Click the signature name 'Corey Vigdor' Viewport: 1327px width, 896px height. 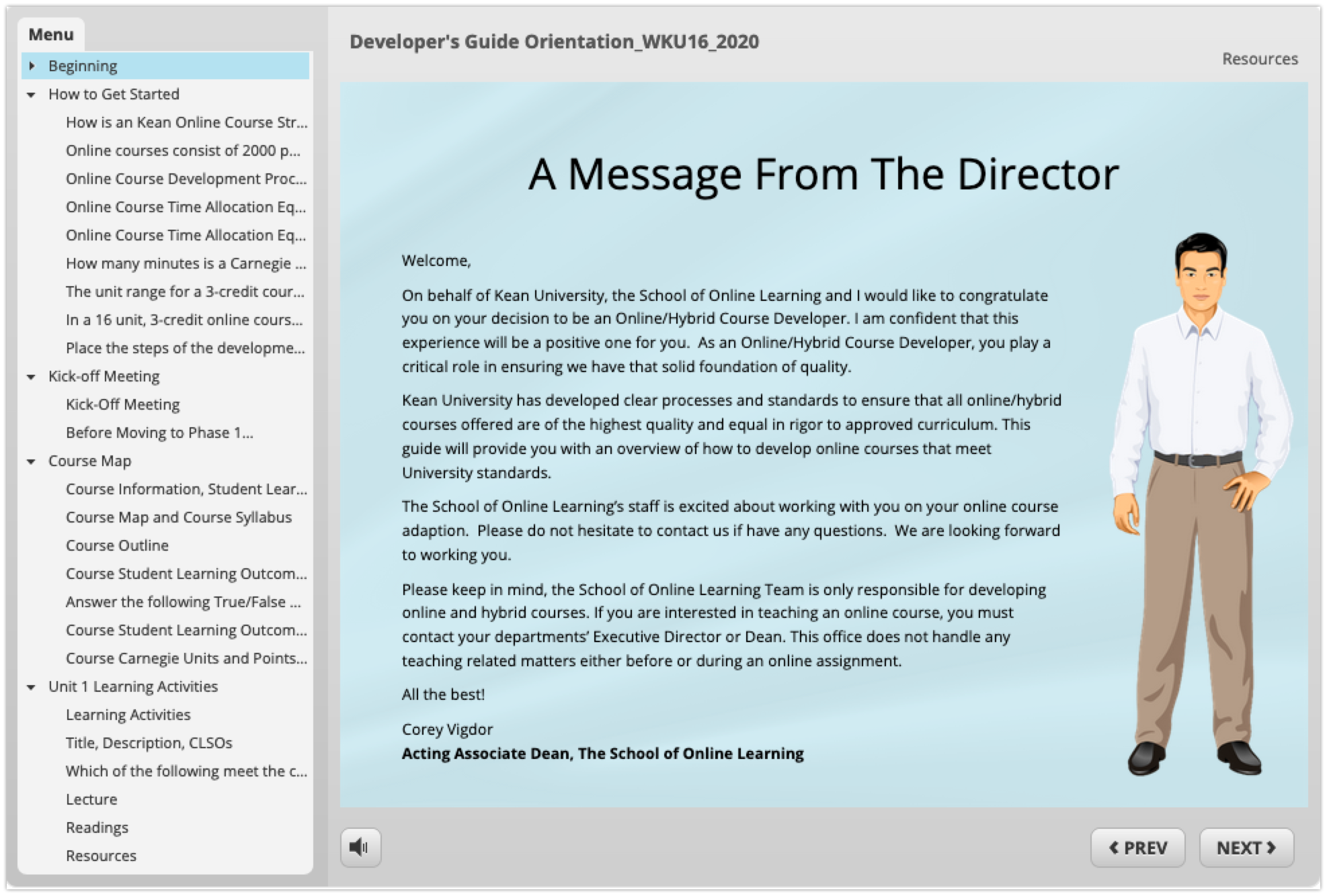pyautogui.click(x=447, y=729)
